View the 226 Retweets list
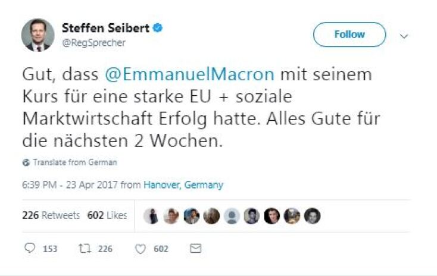Viewport: 437px width, 276px height. click(51, 215)
